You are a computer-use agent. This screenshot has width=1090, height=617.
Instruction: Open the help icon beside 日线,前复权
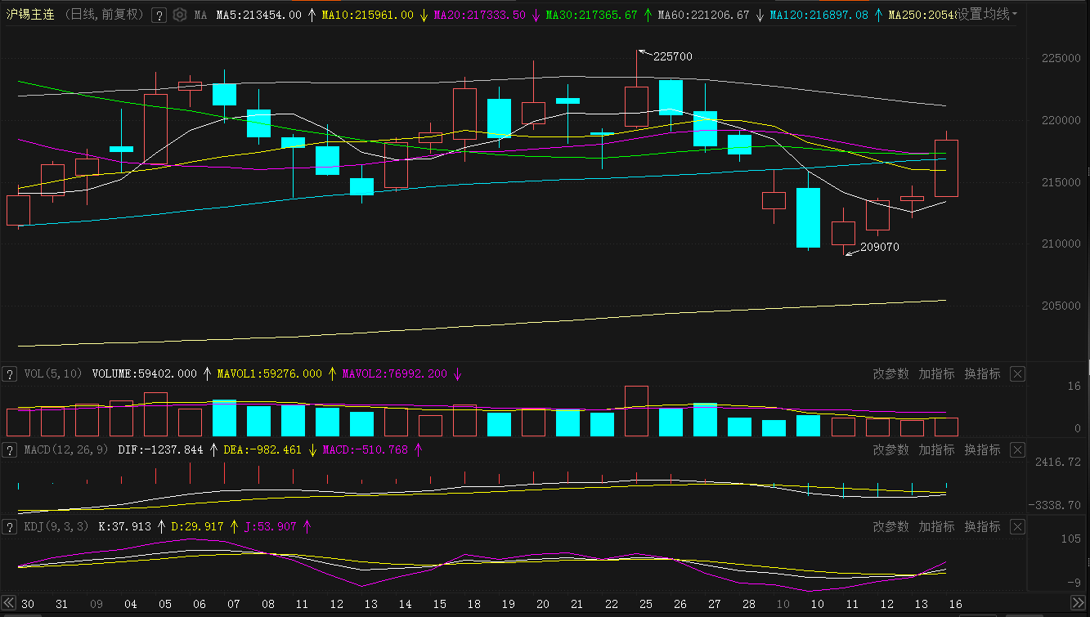coord(159,15)
